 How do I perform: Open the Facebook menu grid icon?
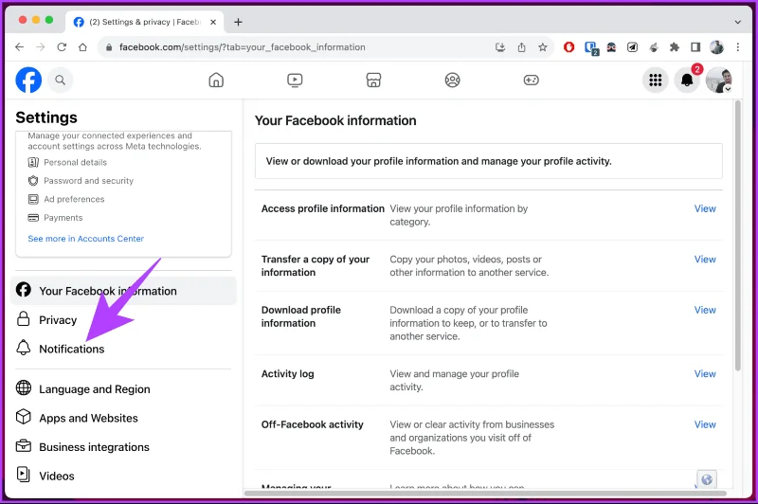tap(655, 80)
